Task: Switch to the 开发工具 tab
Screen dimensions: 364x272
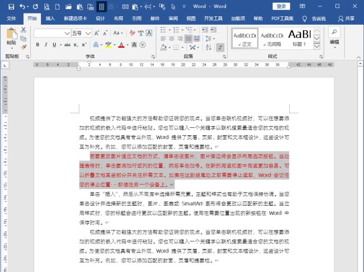Action: point(213,19)
